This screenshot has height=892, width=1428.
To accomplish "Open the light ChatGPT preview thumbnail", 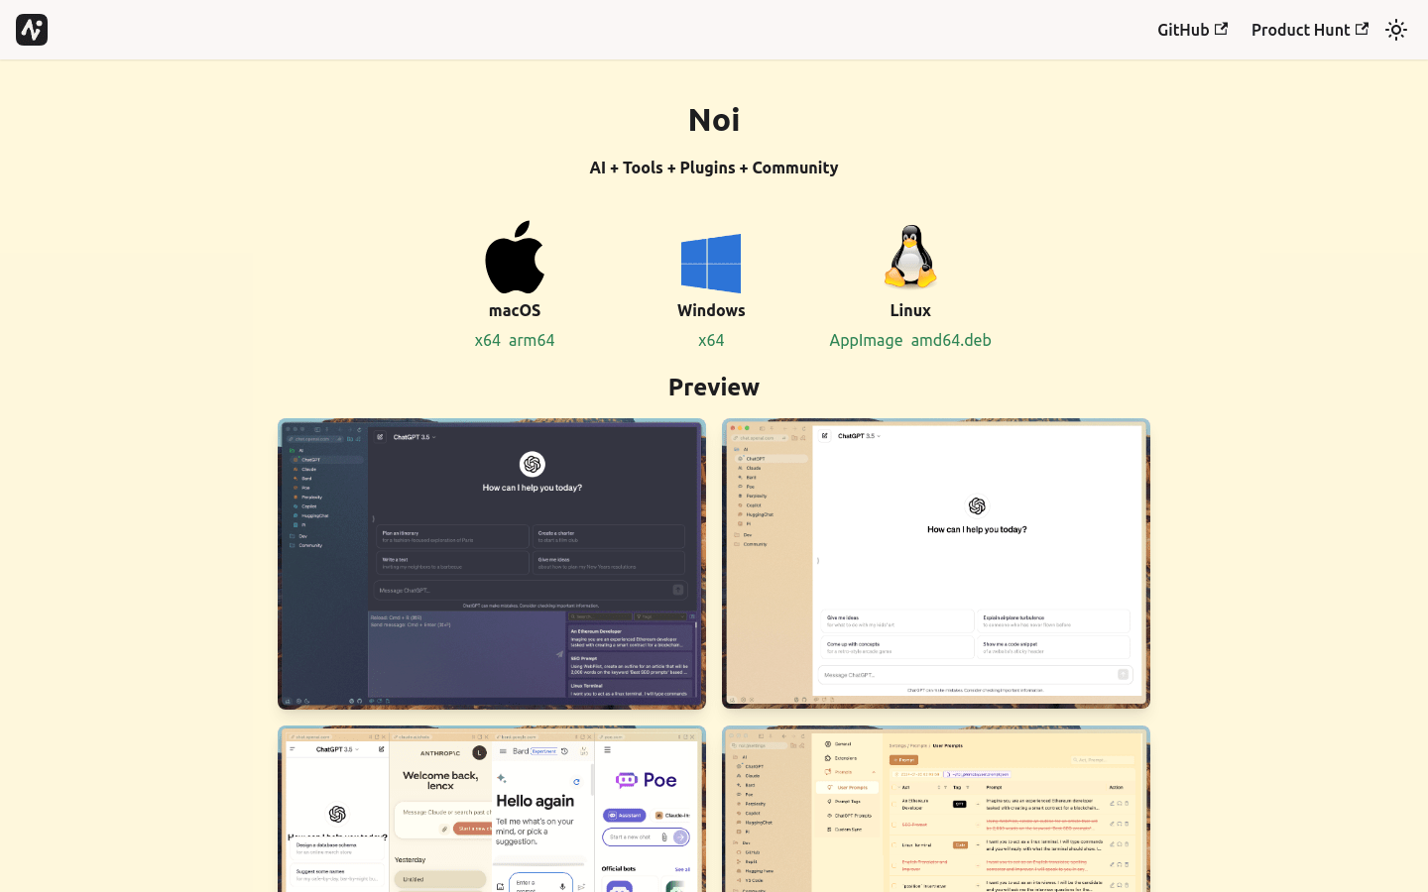I will click(936, 564).
